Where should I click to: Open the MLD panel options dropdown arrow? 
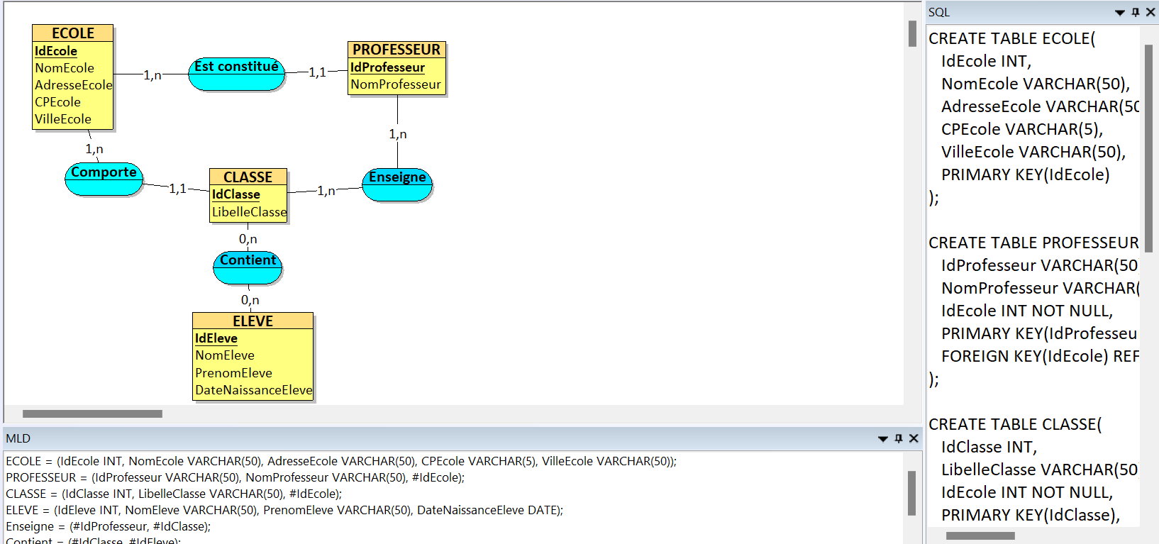(x=883, y=439)
